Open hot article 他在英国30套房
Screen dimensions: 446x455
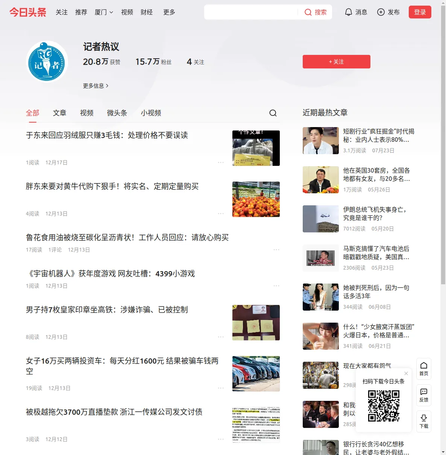(x=377, y=174)
